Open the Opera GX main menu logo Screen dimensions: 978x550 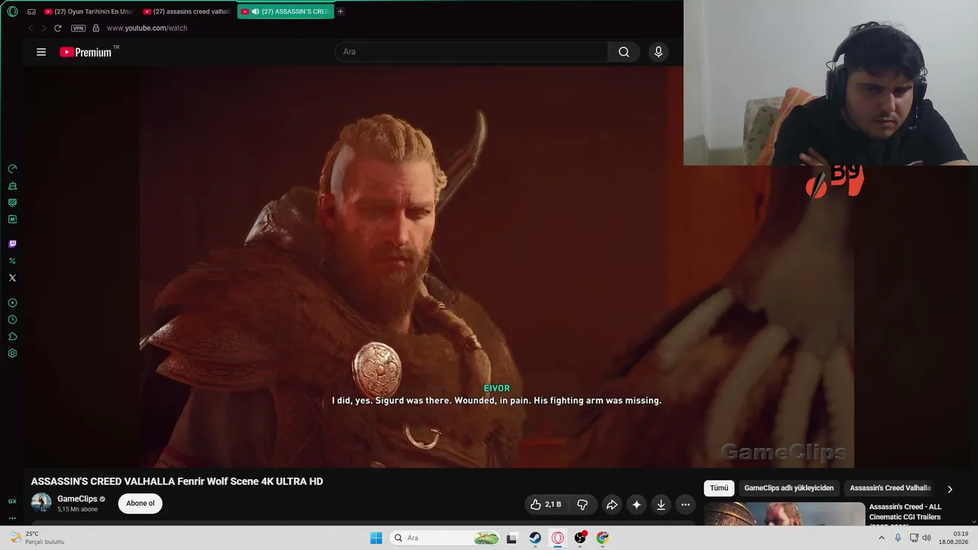12,11
